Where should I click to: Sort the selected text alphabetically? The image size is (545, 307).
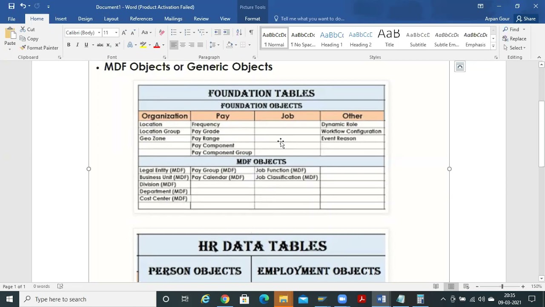pyautogui.click(x=239, y=32)
